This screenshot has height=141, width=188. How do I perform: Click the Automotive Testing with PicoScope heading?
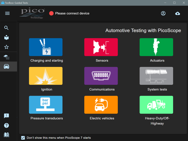tap(143, 31)
